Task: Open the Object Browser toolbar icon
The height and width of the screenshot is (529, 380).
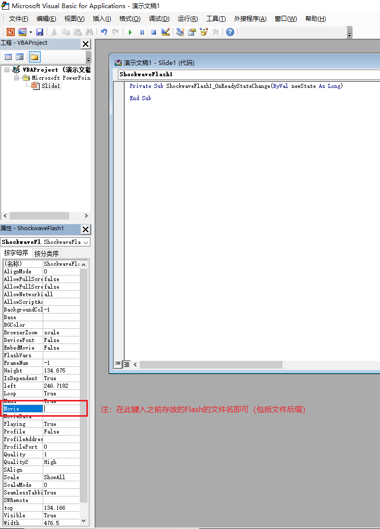Action: 204,32
